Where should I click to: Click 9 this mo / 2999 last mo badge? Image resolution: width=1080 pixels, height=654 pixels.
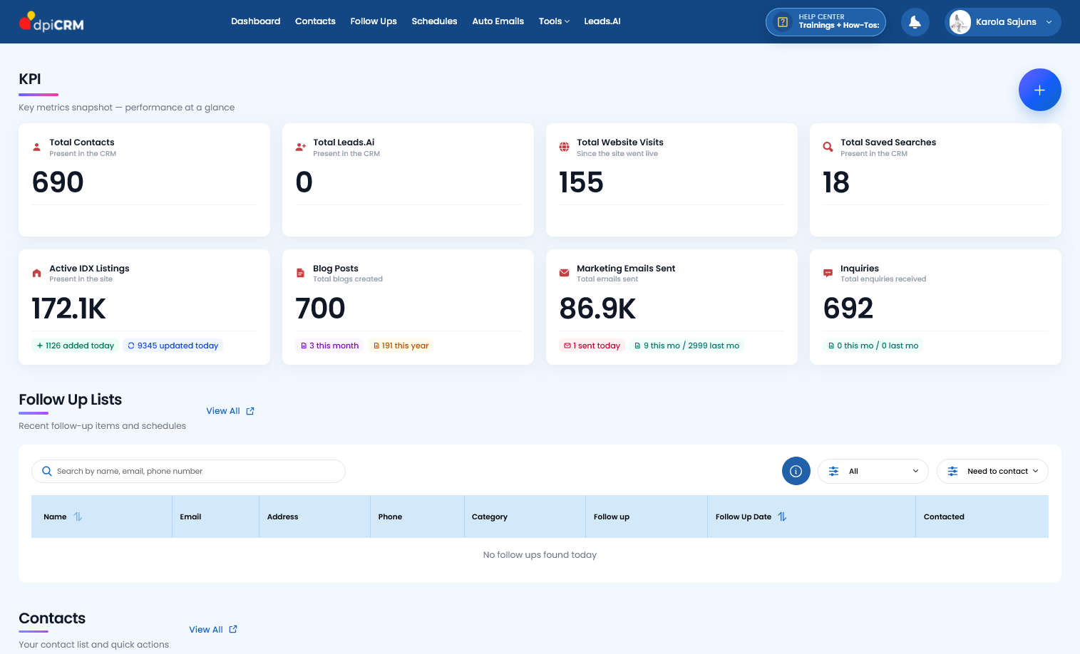[x=686, y=346]
